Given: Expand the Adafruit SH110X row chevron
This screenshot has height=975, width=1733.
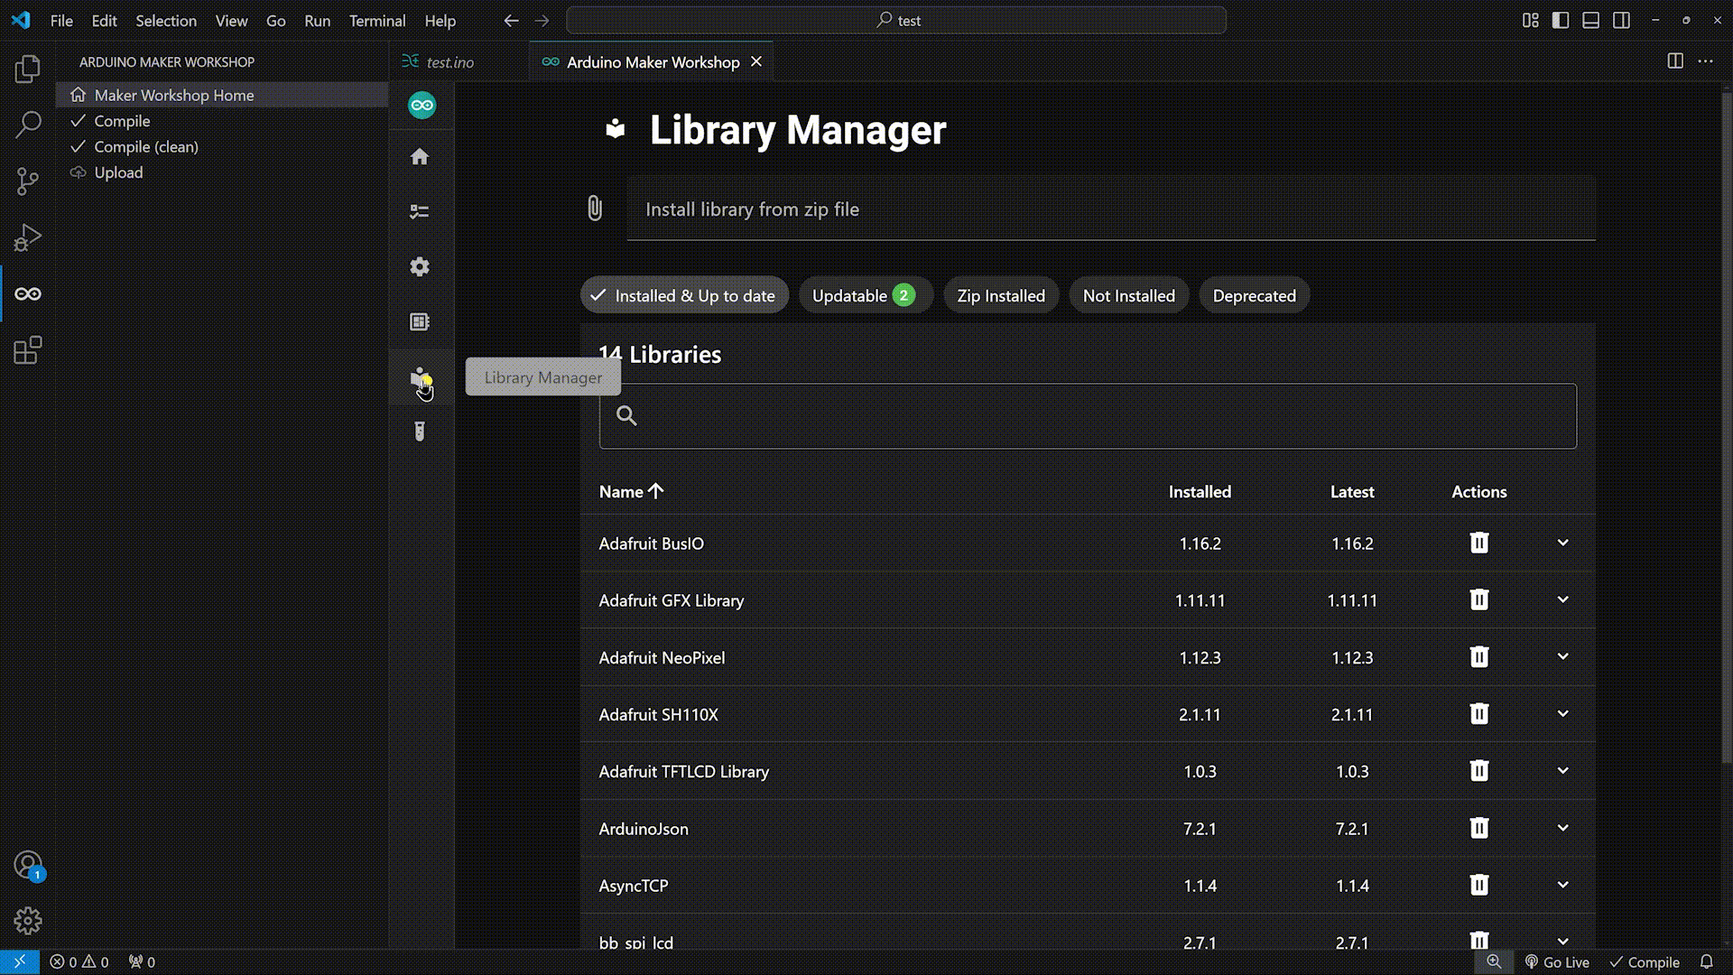Looking at the screenshot, I should coord(1562,713).
